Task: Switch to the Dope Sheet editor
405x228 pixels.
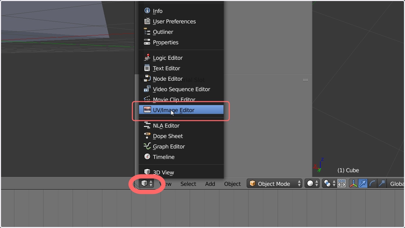Action: [181, 136]
